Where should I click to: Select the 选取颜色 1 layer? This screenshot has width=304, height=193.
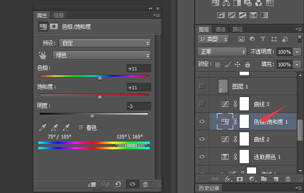[x=267, y=156]
